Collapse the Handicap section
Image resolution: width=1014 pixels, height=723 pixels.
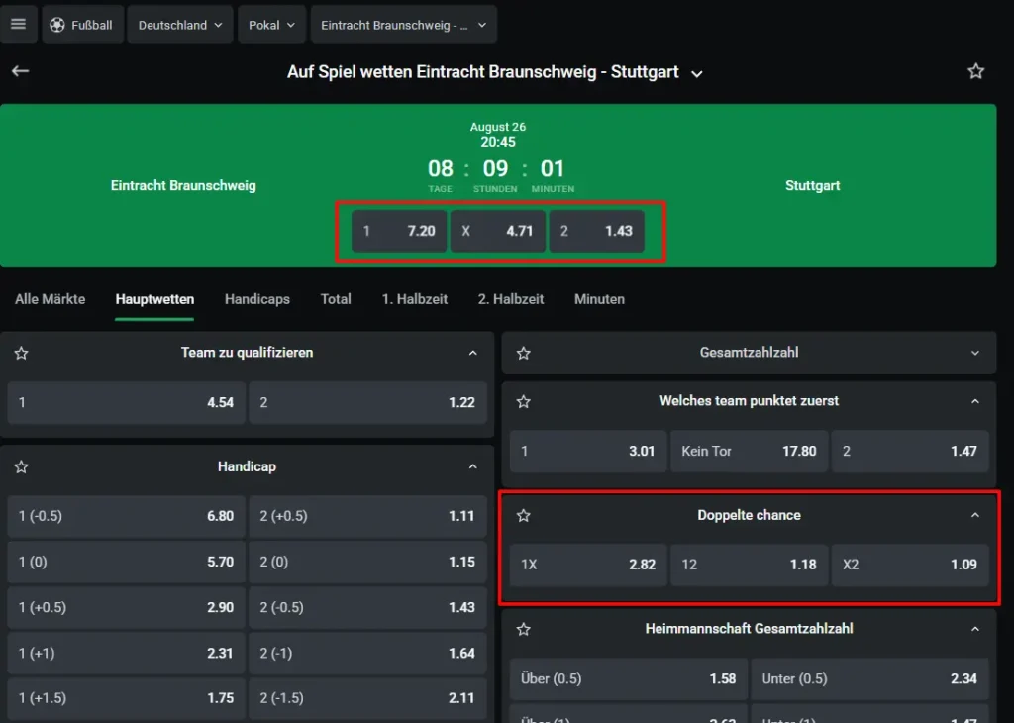pyautogui.click(x=472, y=466)
